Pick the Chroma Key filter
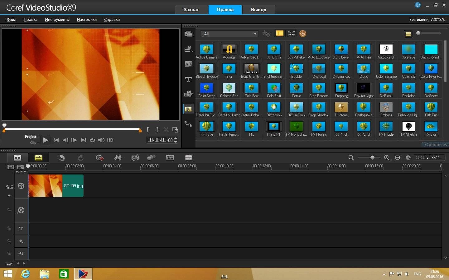 (341, 71)
